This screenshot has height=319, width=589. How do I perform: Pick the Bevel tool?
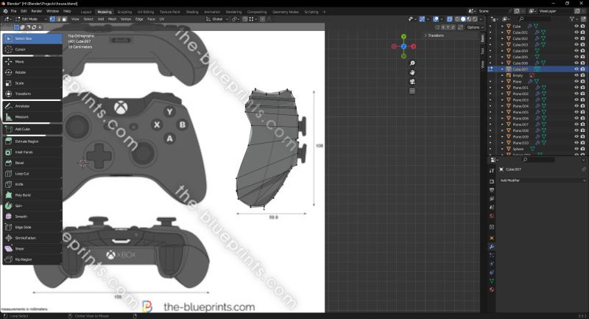click(32, 163)
